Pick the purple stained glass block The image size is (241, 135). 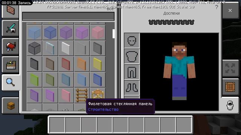point(66,32)
